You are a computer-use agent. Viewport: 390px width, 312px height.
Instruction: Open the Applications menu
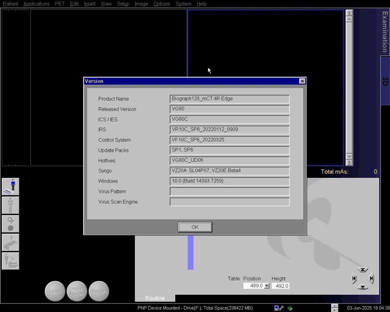(36, 4)
